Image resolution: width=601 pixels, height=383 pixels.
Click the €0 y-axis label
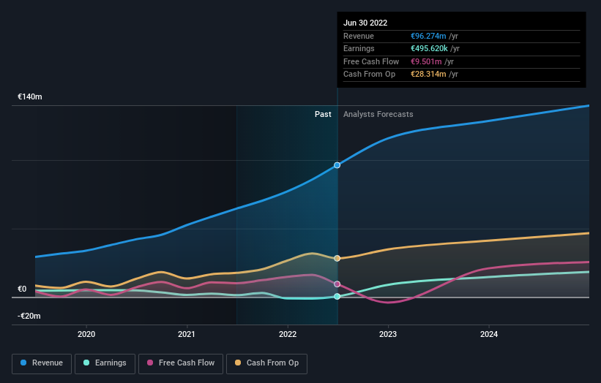[x=22, y=289]
